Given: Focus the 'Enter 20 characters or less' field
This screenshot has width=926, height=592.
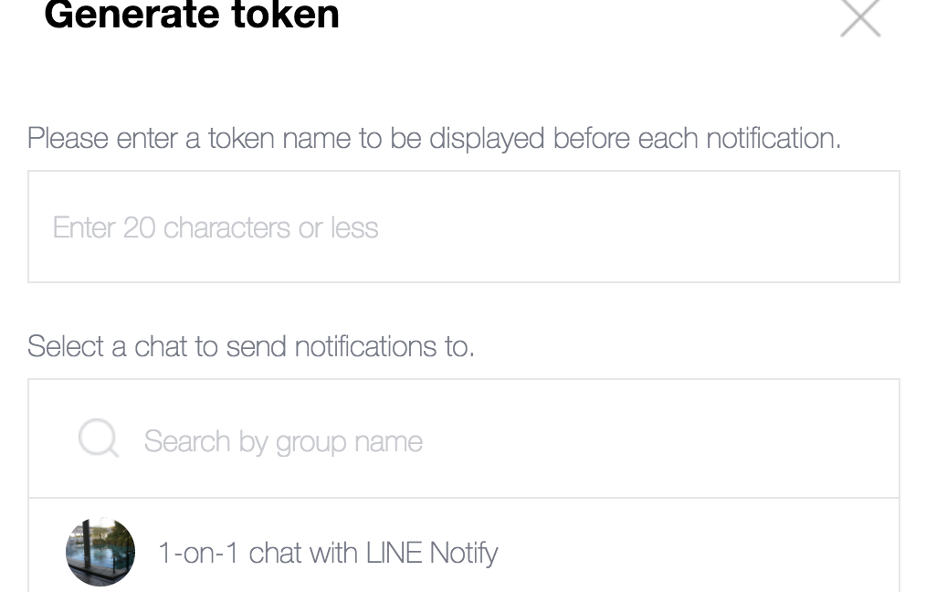Looking at the screenshot, I should point(463,227).
